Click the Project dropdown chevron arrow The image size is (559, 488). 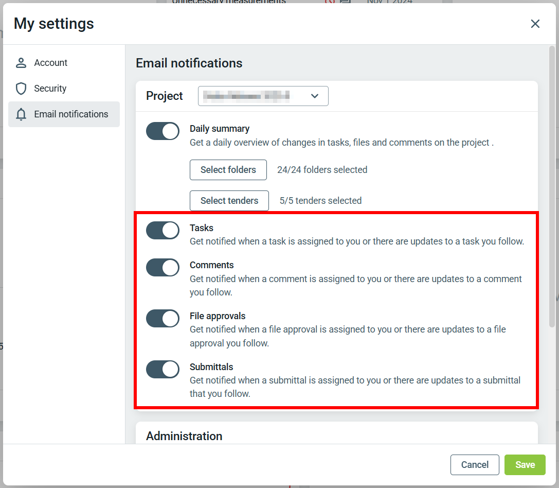tap(315, 96)
